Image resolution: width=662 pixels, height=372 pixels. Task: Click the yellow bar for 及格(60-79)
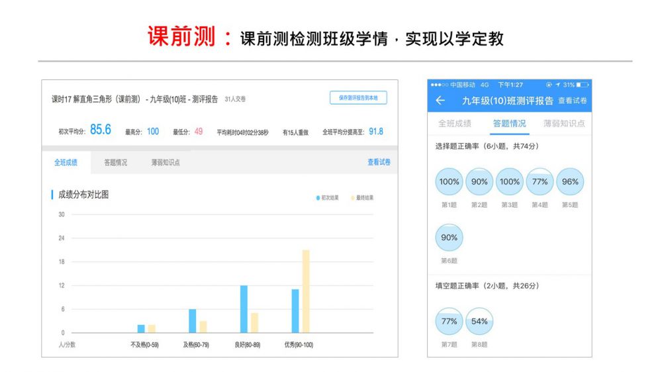(203, 327)
